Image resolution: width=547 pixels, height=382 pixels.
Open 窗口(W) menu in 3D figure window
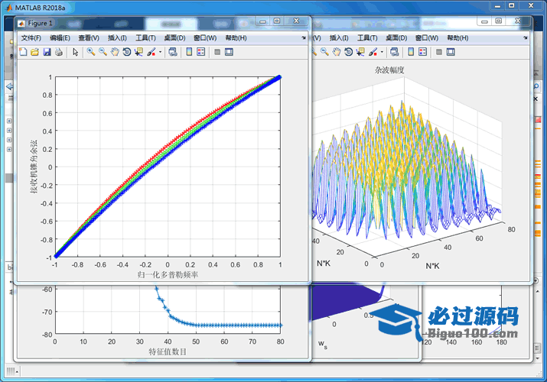[427, 38]
